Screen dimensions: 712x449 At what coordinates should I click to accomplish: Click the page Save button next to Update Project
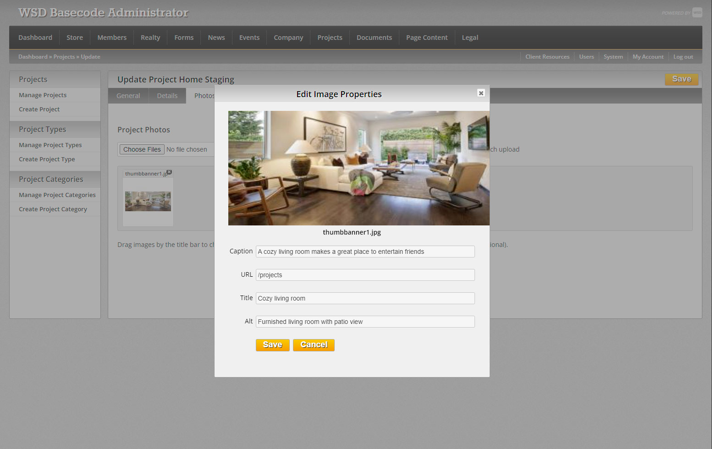pos(682,79)
